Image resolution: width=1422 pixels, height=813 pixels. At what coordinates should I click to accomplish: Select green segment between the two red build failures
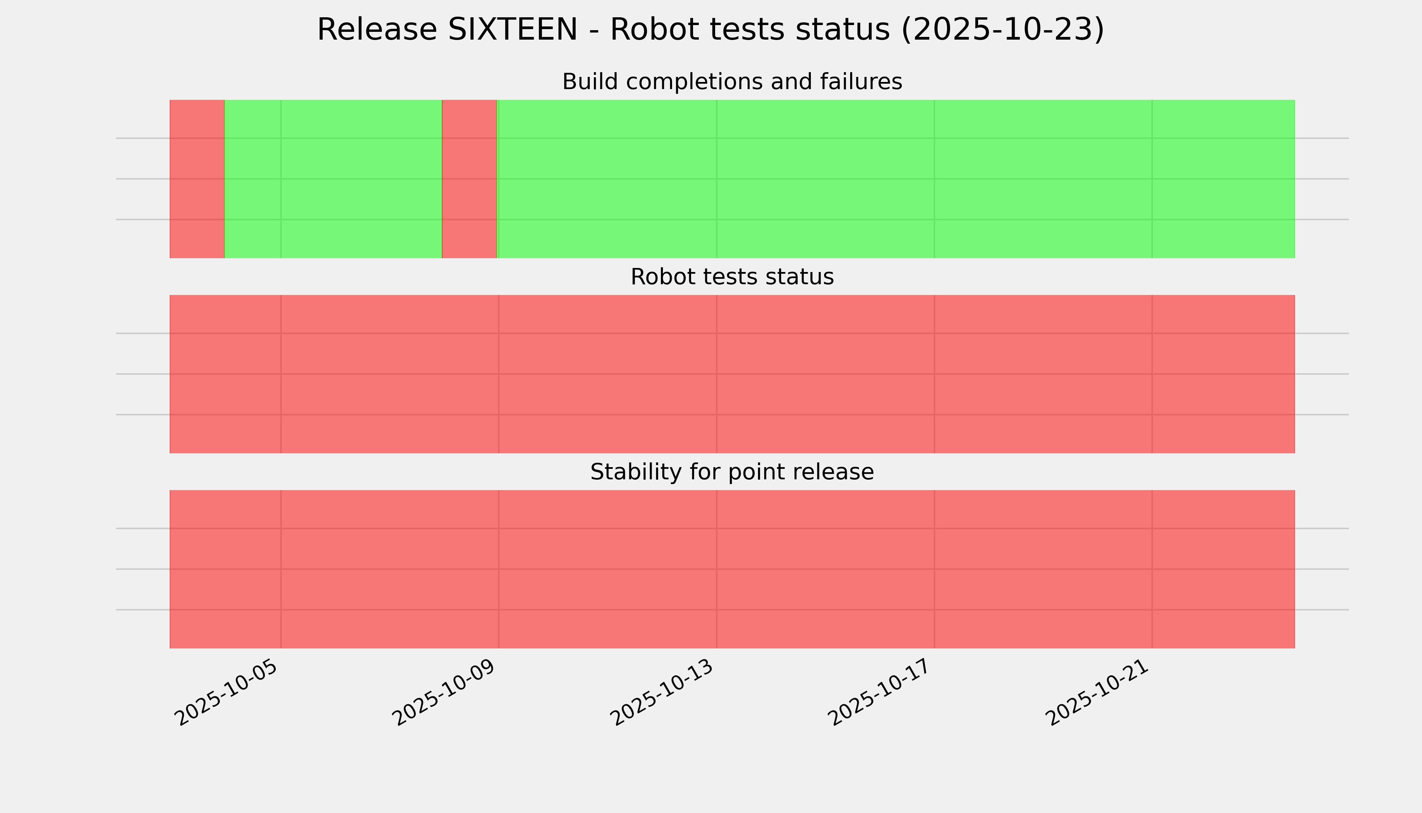point(333,179)
